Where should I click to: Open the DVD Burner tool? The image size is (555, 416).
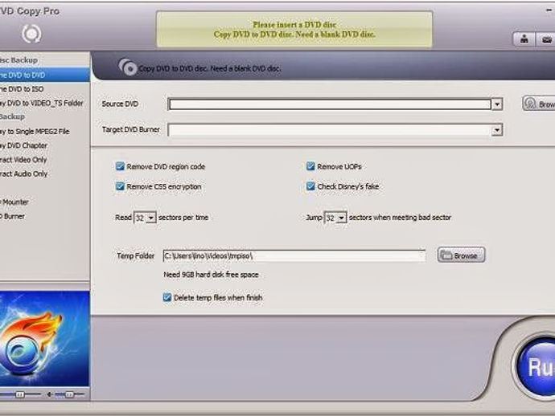pyautogui.click(x=44, y=216)
